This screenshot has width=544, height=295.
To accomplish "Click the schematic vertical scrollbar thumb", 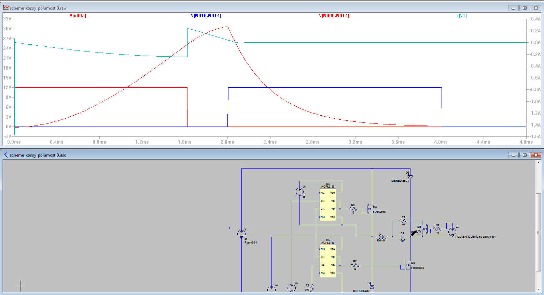I will [538, 232].
